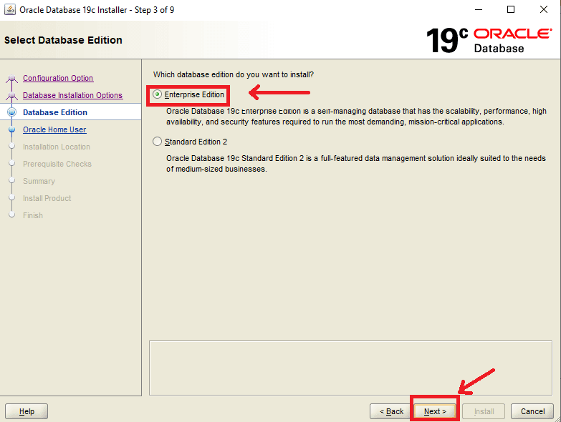Click the Oracle 19c Database logo
The width and height of the screenshot is (561, 422).
click(x=489, y=41)
